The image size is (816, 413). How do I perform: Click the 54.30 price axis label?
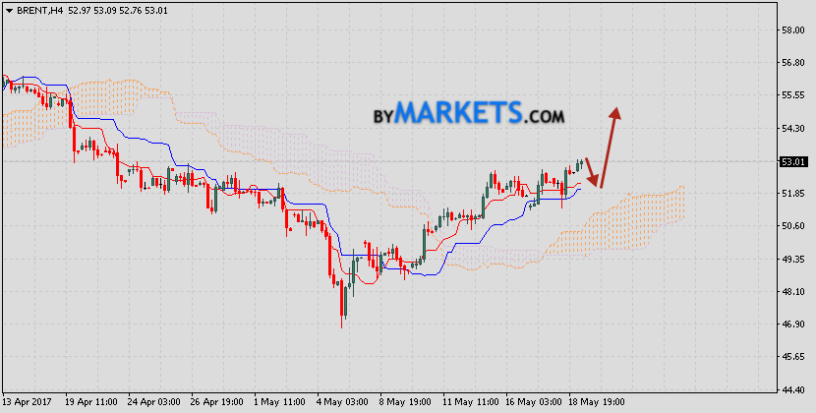coord(792,129)
